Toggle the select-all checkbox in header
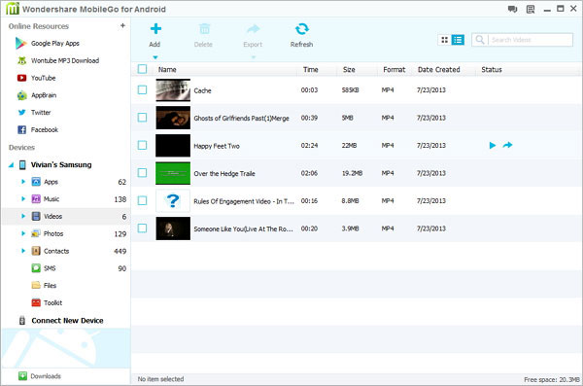Image resolution: width=583 pixels, height=386 pixels. [x=142, y=69]
